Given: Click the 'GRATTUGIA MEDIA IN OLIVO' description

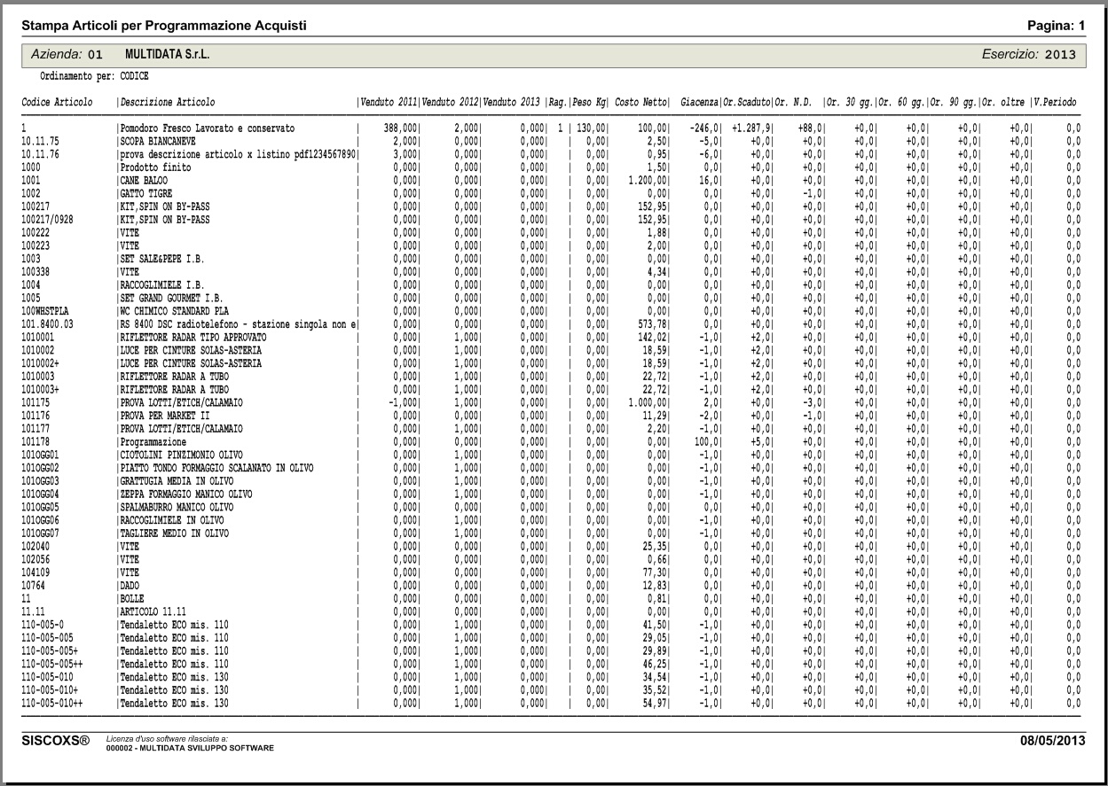Looking at the screenshot, I should tap(177, 480).
